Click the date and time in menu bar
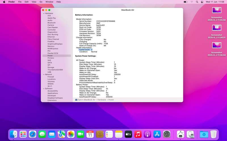The height and width of the screenshot is (141, 227). (x=215, y=2)
